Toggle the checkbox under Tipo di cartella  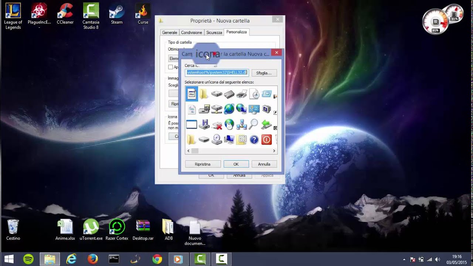click(170, 67)
